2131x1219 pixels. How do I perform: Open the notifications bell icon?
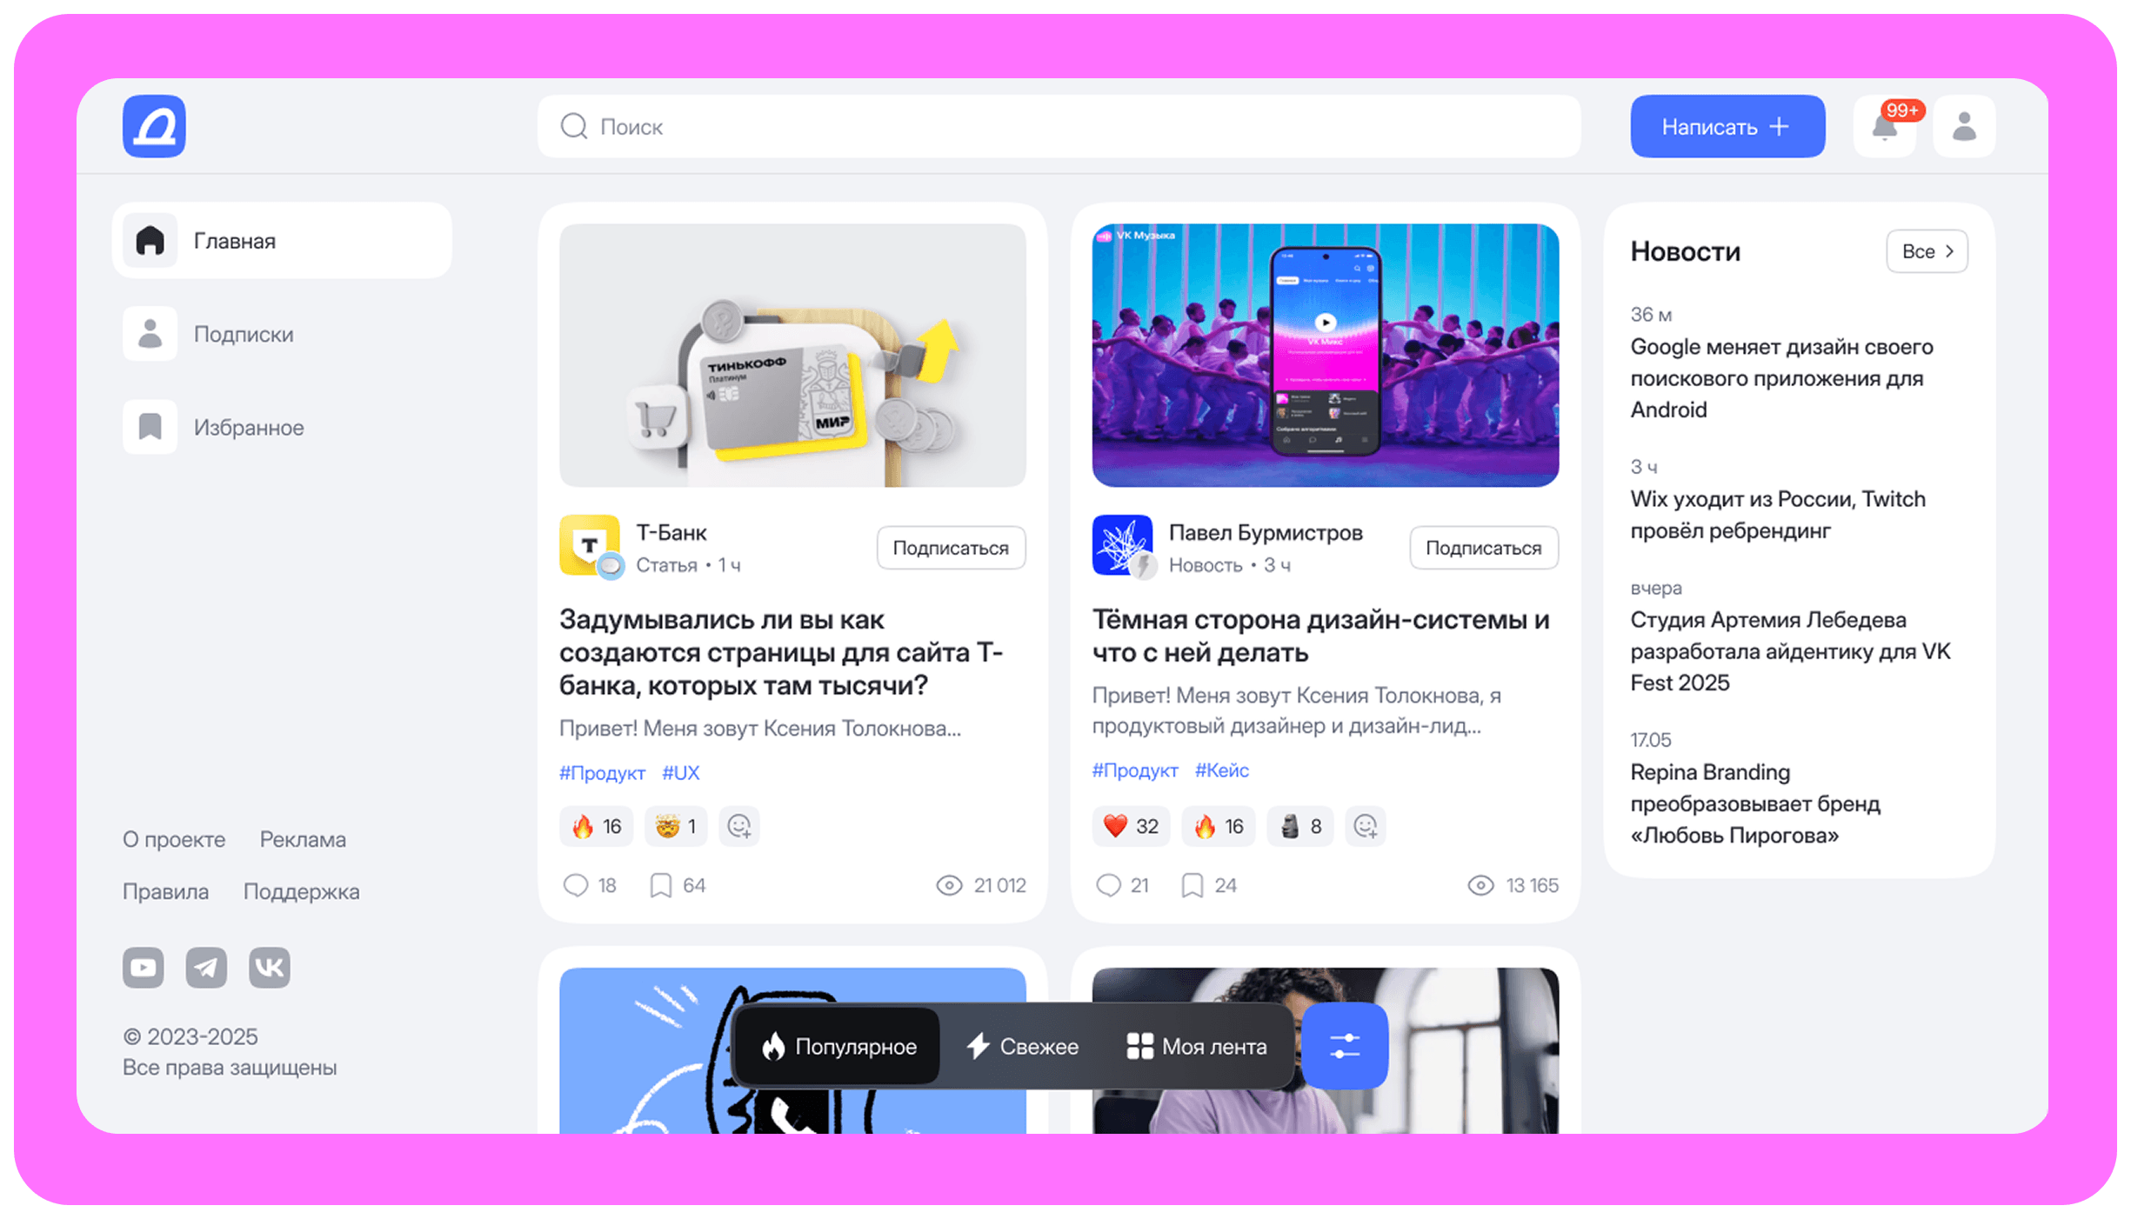[1884, 127]
